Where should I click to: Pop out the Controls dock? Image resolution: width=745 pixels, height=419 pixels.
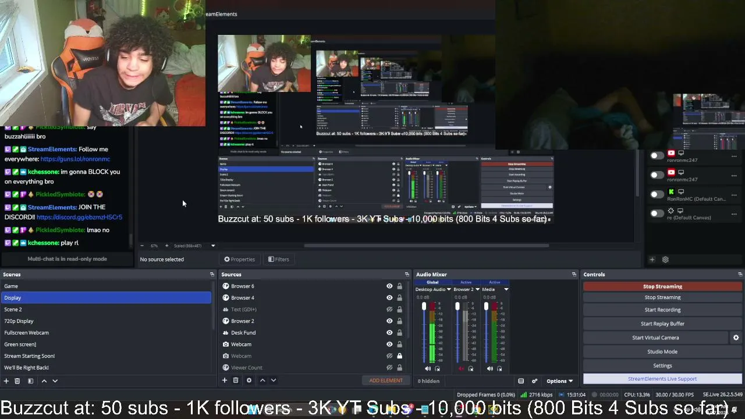coord(740,274)
